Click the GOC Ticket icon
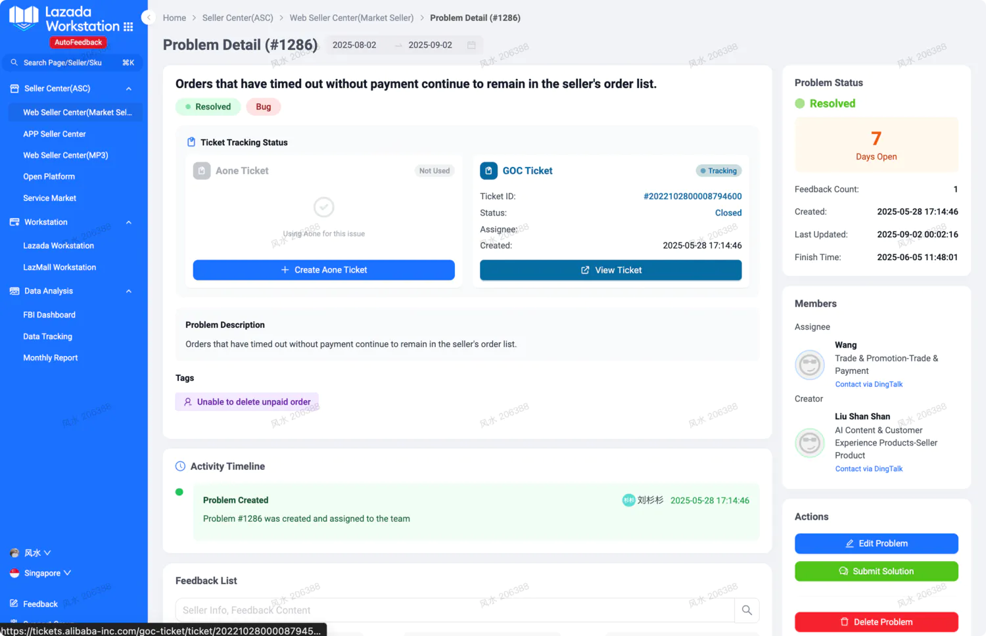Image resolution: width=986 pixels, height=636 pixels. pos(488,171)
